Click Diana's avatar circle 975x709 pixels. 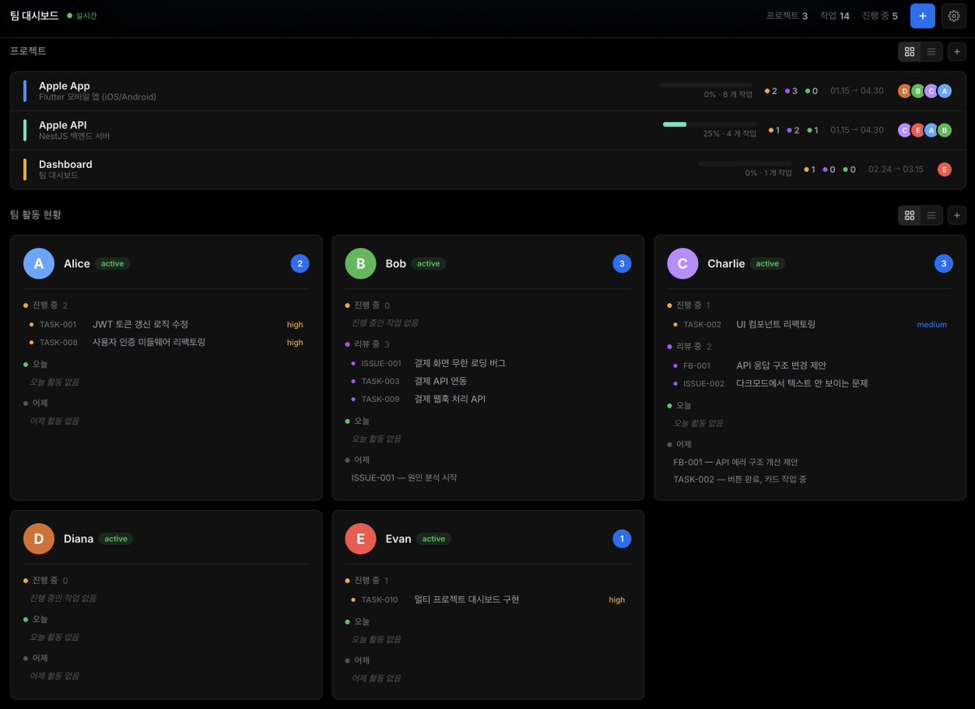pyautogui.click(x=39, y=538)
